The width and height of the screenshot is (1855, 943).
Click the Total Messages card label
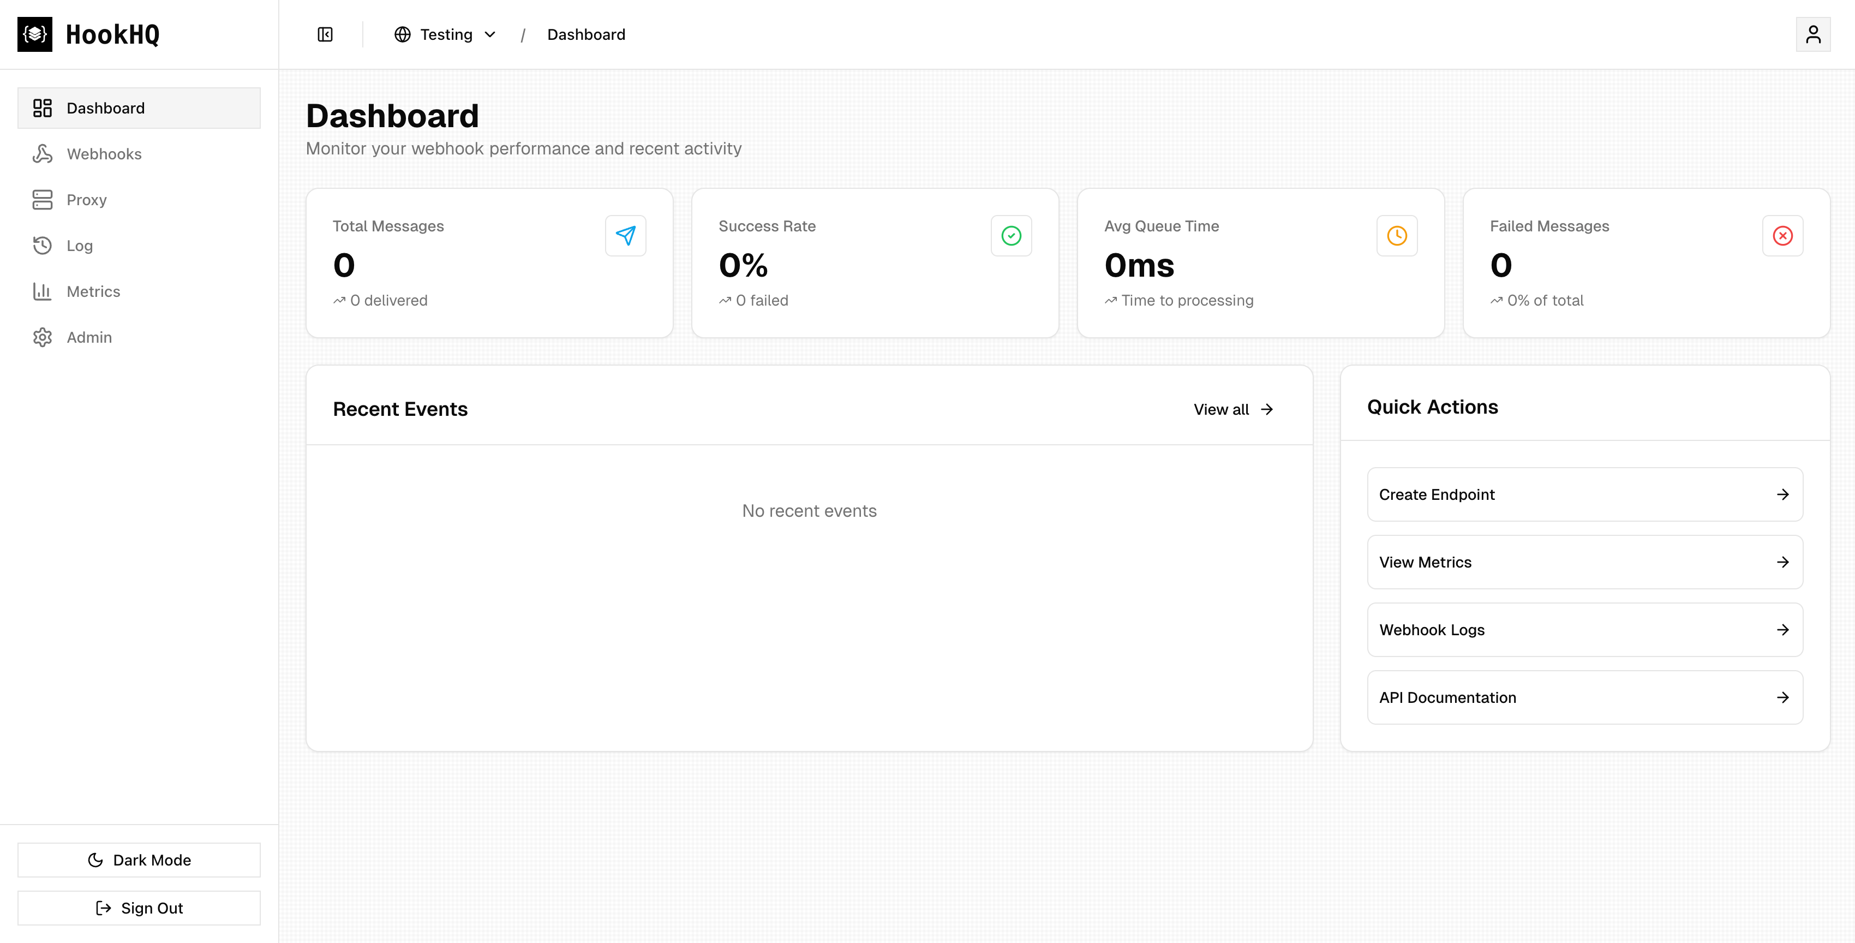[388, 226]
